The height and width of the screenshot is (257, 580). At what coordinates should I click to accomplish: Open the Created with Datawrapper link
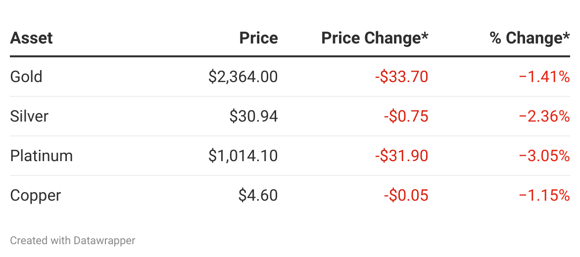click(x=73, y=241)
